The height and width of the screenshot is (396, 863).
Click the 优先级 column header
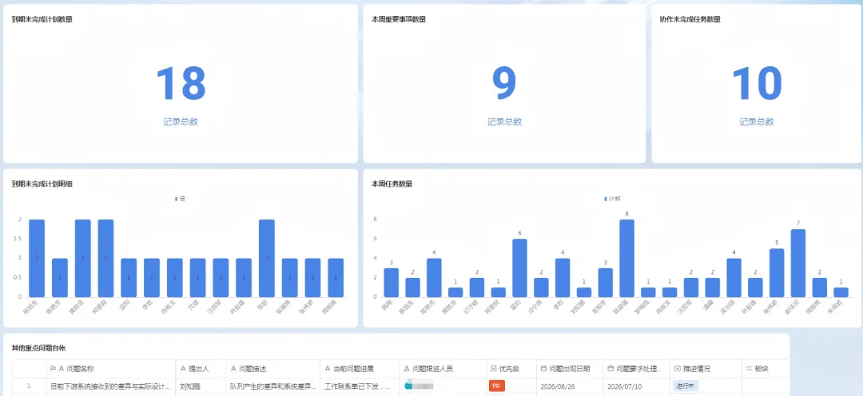(x=511, y=369)
